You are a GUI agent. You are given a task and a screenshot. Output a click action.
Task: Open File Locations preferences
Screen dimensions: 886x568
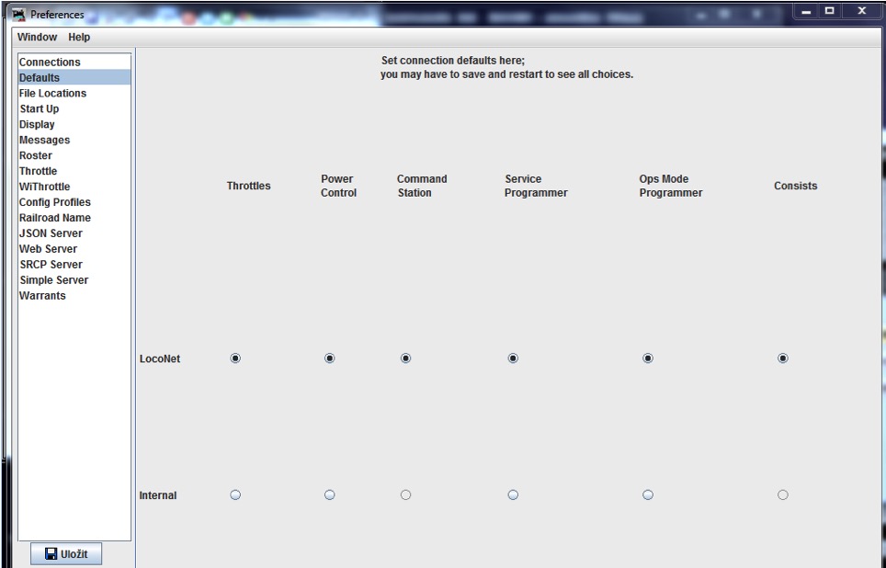click(x=52, y=94)
